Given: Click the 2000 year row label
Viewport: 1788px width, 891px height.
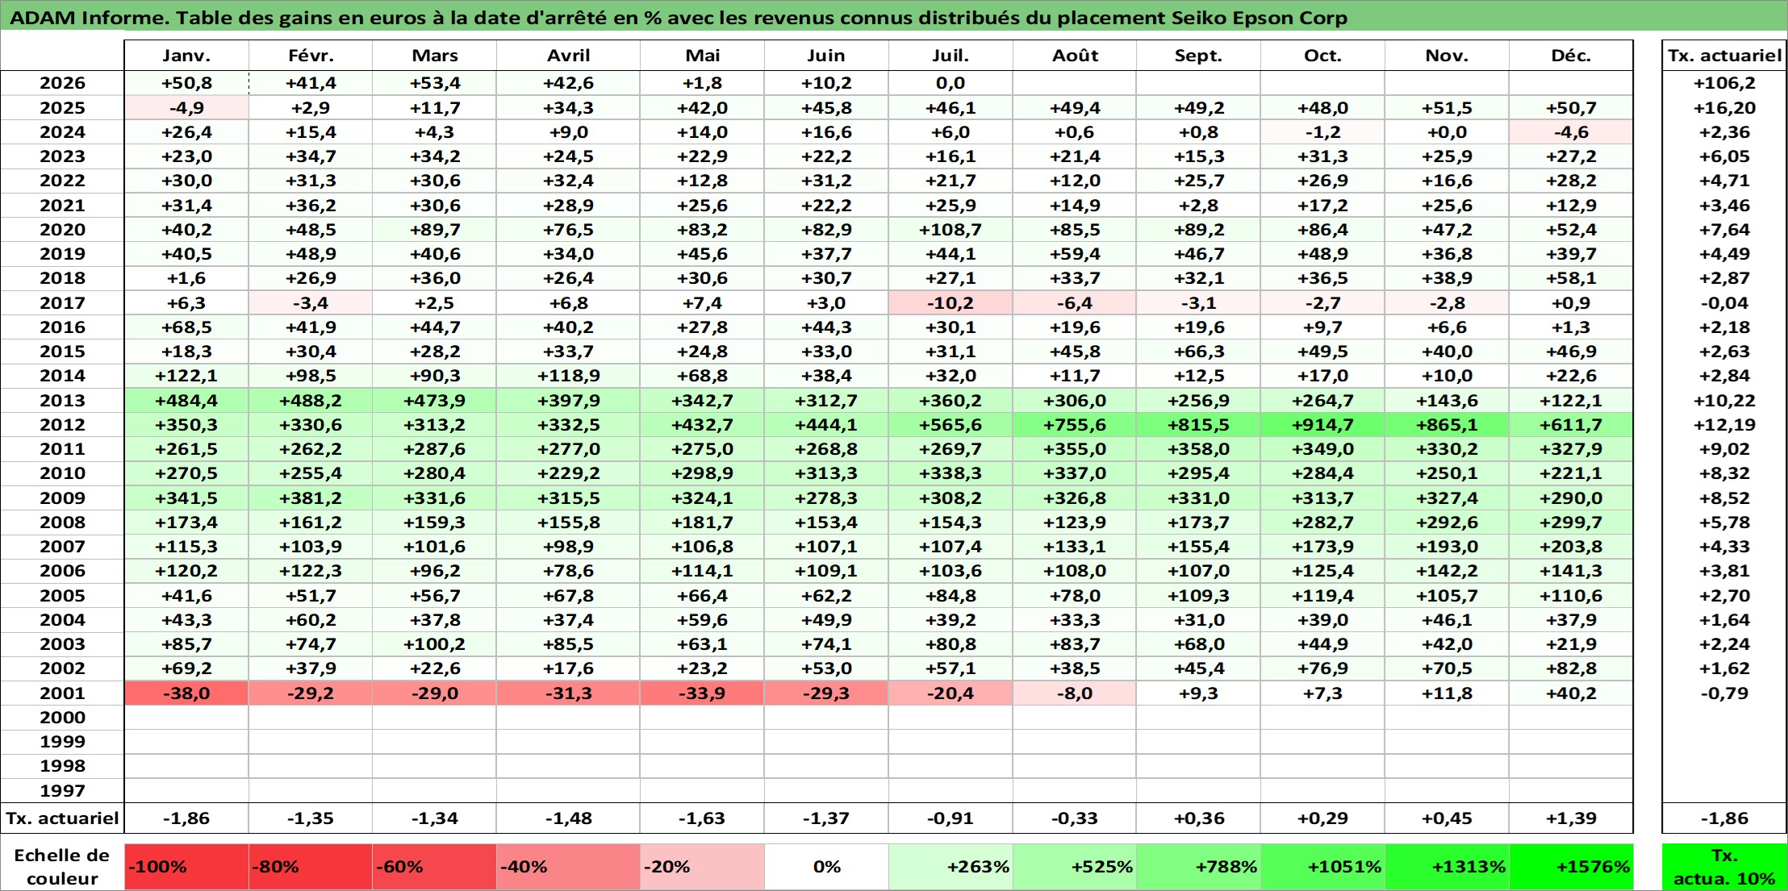Looking at the screenshot, I should tap(62, 718).
